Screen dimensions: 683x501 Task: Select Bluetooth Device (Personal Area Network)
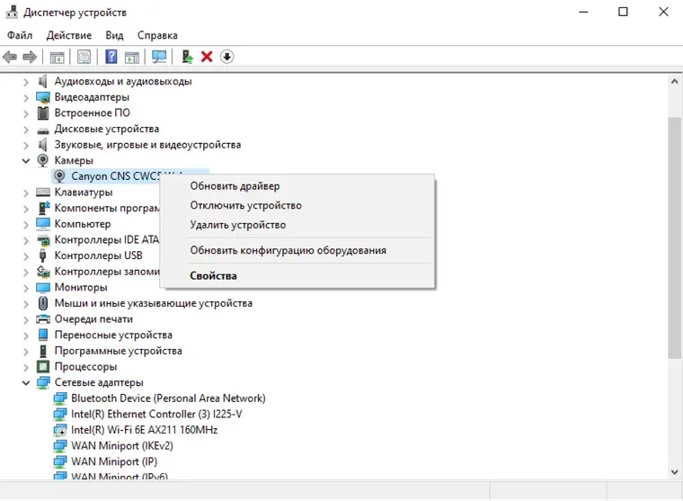pos(168,398)
